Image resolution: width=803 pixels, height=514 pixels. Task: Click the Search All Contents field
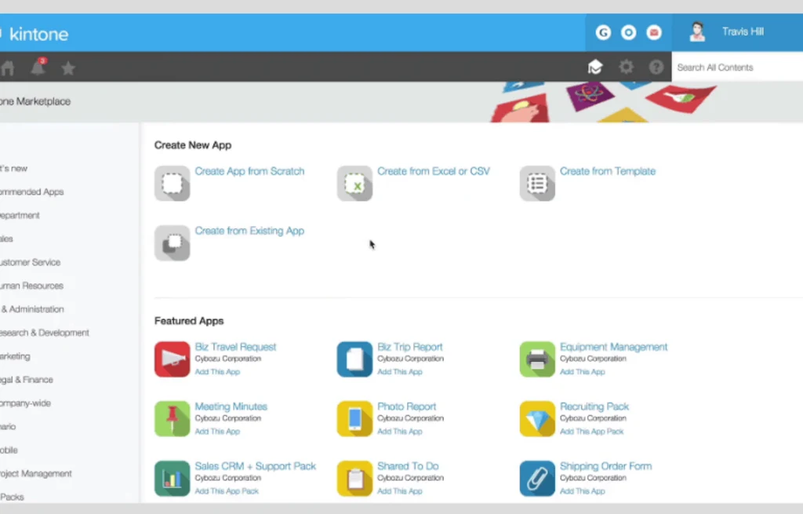click(x=737, y=67)
